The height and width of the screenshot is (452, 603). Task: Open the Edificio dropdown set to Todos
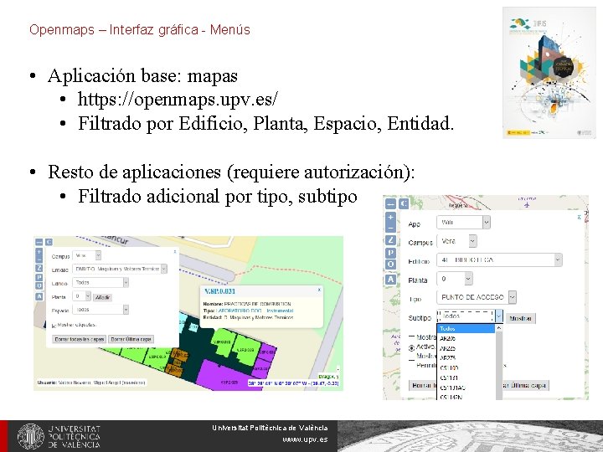pyautogui.click(x=100, y=283)
